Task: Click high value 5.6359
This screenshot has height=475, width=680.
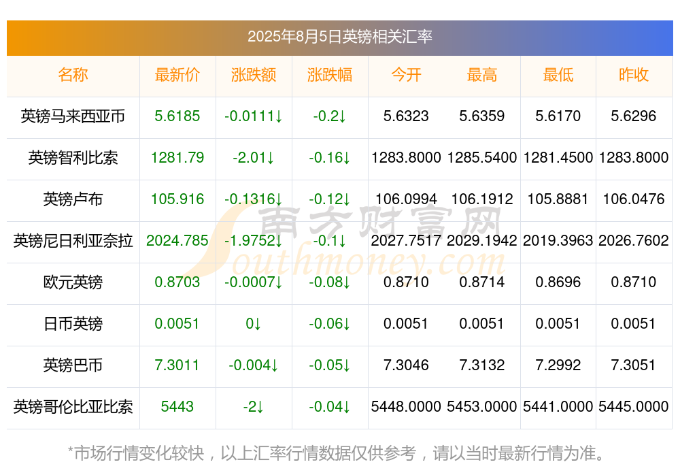Action: (x=482, y=116)
